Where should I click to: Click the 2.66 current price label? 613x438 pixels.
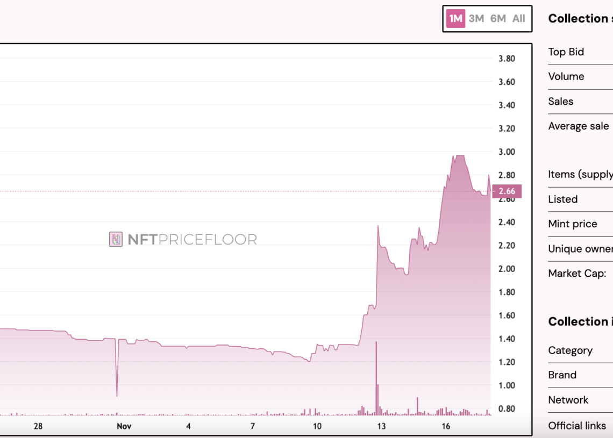[507, 191]
